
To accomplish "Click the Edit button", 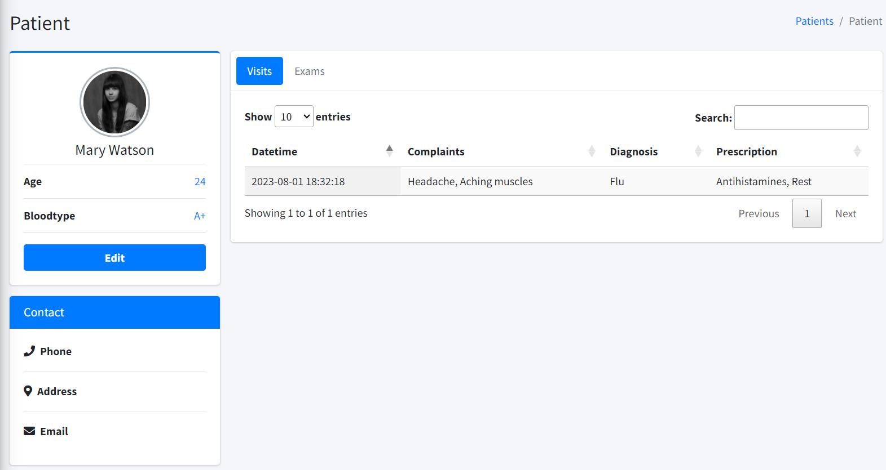I will pyautogui.click(x=114, y=258).
